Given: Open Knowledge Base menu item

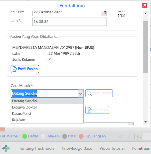Looking at the screenshot, I should pos(77,148).
